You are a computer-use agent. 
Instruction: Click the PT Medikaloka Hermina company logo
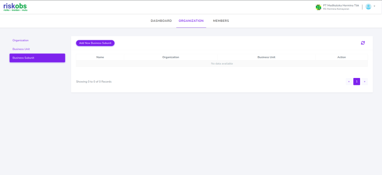tap(318, 7)
